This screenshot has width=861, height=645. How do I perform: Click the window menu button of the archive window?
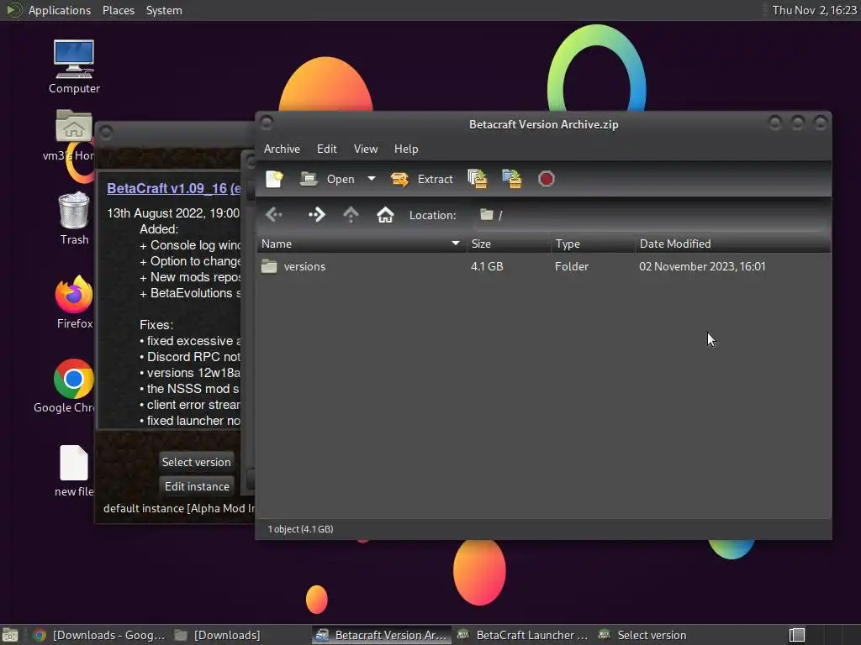coord(267,123)
